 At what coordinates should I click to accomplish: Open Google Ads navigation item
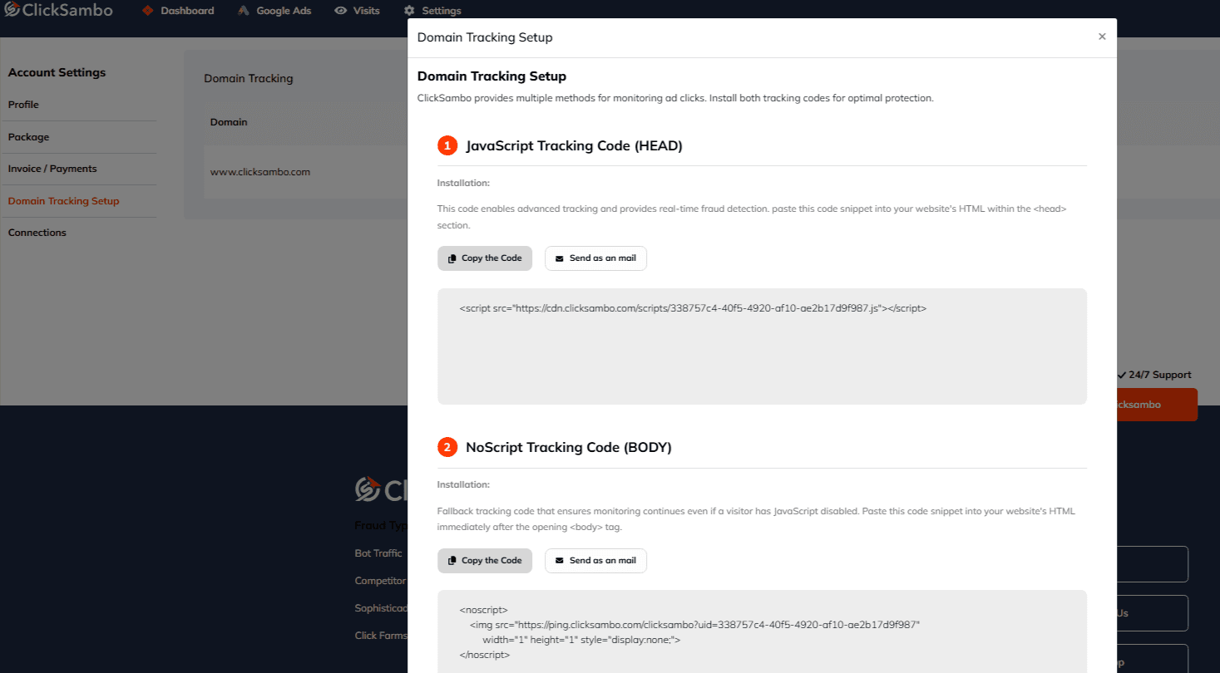pyautogui.click(x=274, y=11)
